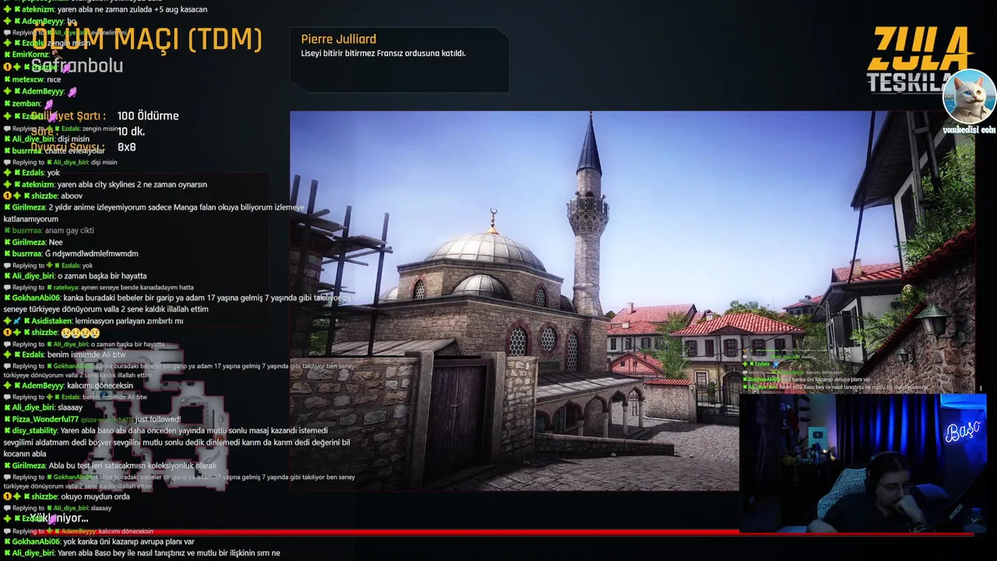Click the Zula Teşkilat logo
Viewport: 997px width, 561px height.
pos(919,59)
